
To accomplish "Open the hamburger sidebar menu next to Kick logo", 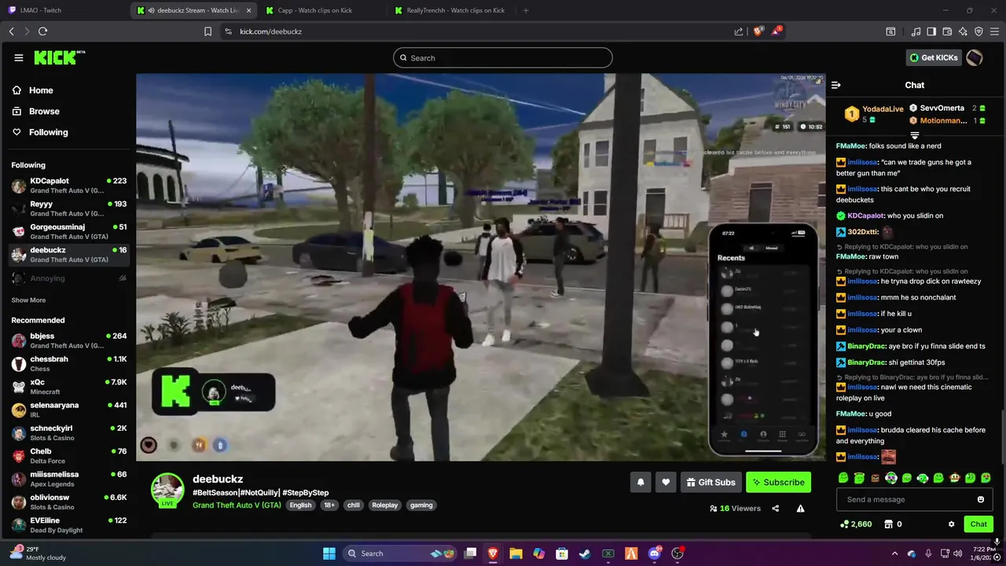I will [x=18, y=57].
